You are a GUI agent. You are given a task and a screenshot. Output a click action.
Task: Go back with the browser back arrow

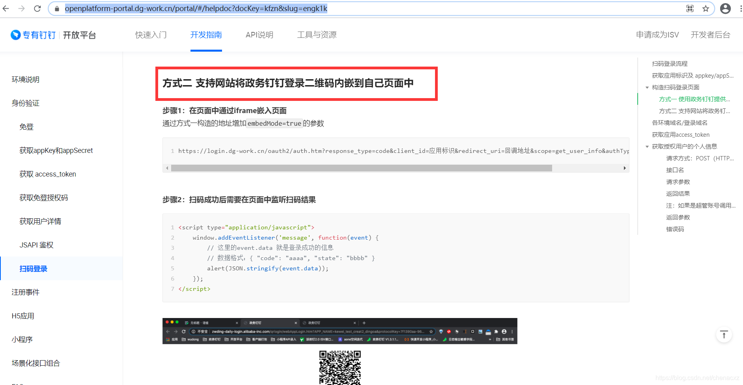6,8
